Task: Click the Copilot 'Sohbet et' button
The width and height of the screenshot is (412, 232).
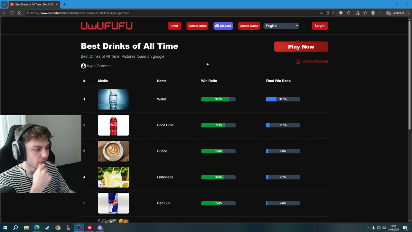Action: (395, 13)
